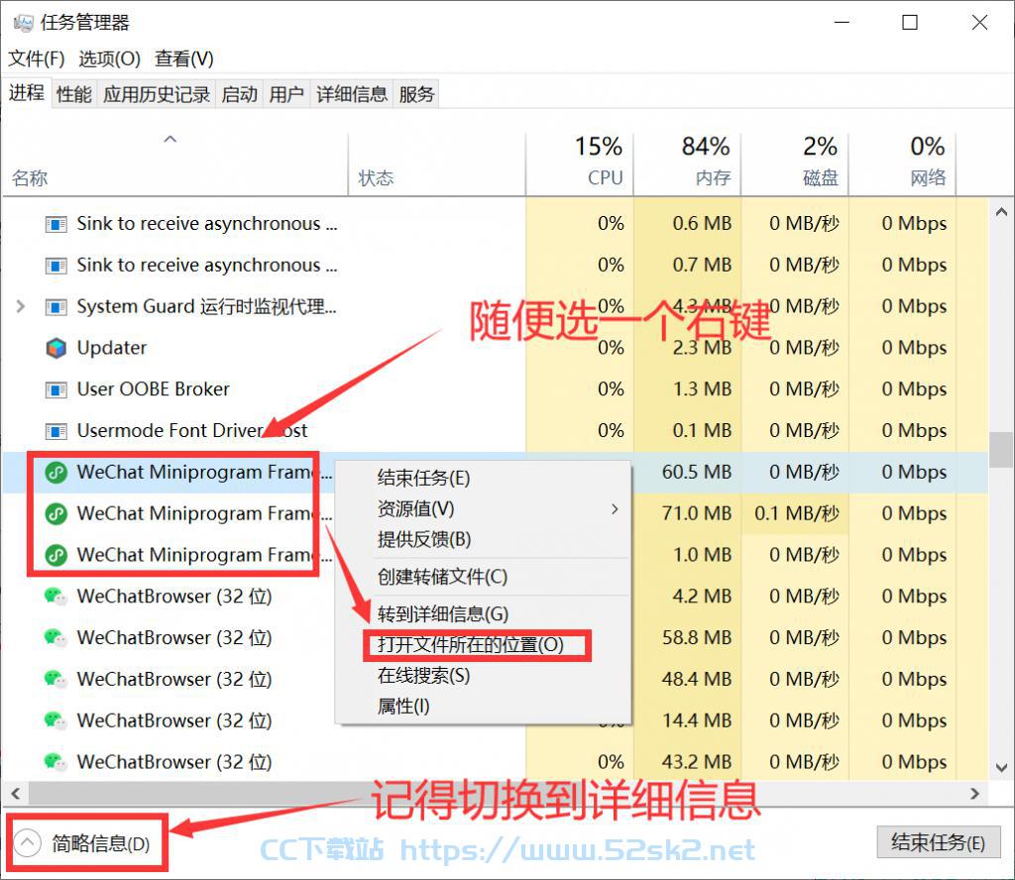Select the 进程 tab

pos(27,93)
